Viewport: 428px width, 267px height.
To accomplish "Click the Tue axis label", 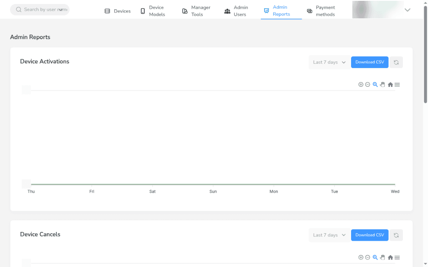I will point(334,191).
